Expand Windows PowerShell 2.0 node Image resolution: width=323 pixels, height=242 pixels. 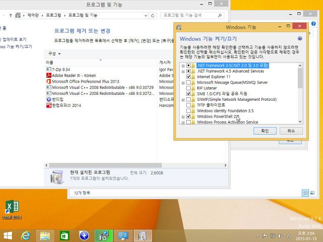click(x=183, y=117)
